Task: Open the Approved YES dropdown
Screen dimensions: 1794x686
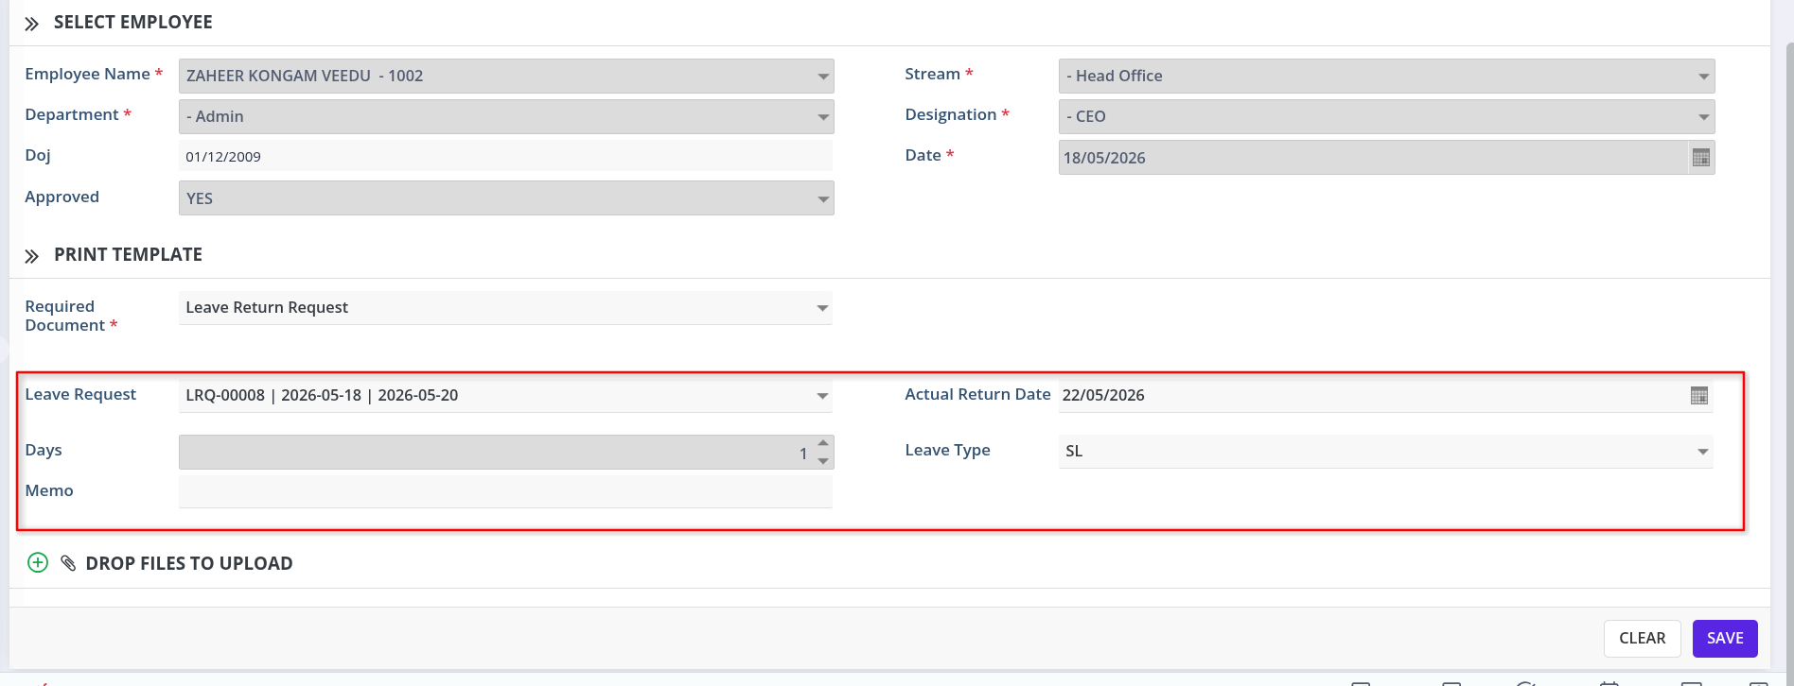Action: pos(506,198)
